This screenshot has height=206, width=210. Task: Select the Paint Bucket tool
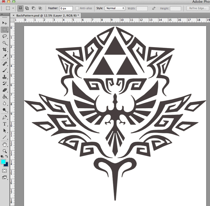tap(4, 97)
